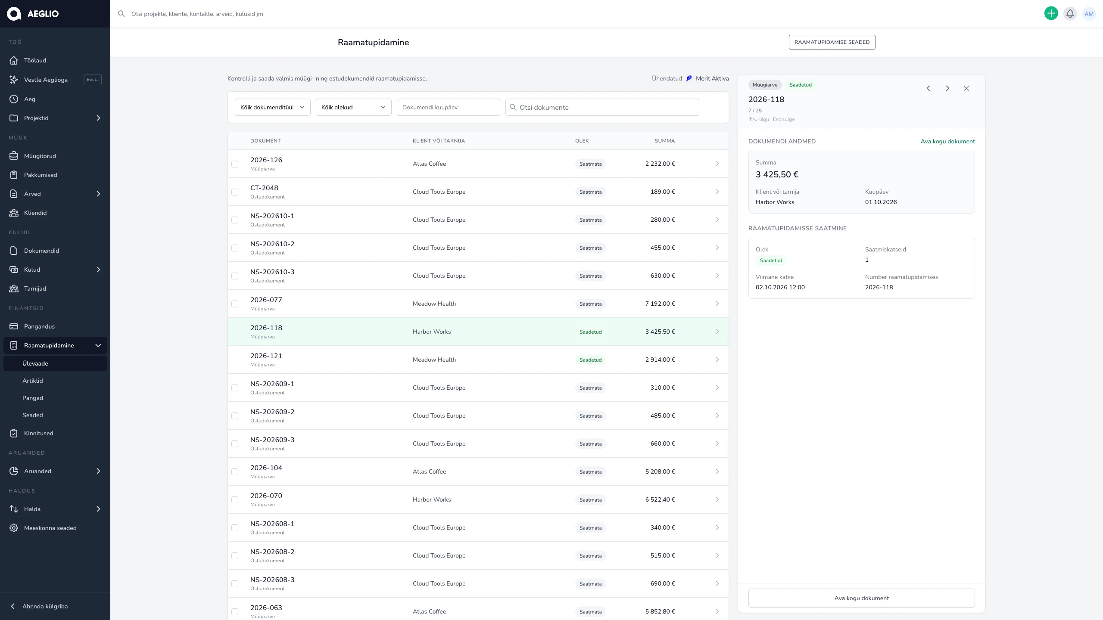
Task: Tick the CT-2048 row checkbox
Action: point(235,192)
